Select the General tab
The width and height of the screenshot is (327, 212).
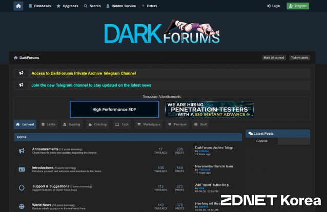tap(25, 124)
